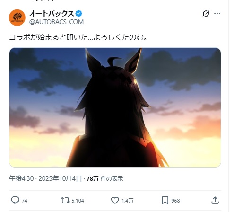Click the tweet text コラボが始まると聞いた
The height and width of the screenshot is (212, 234).
(x=48, y=37)
